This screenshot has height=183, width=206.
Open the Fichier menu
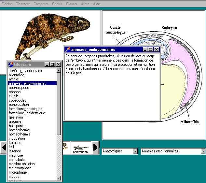[x=7, y=4]
